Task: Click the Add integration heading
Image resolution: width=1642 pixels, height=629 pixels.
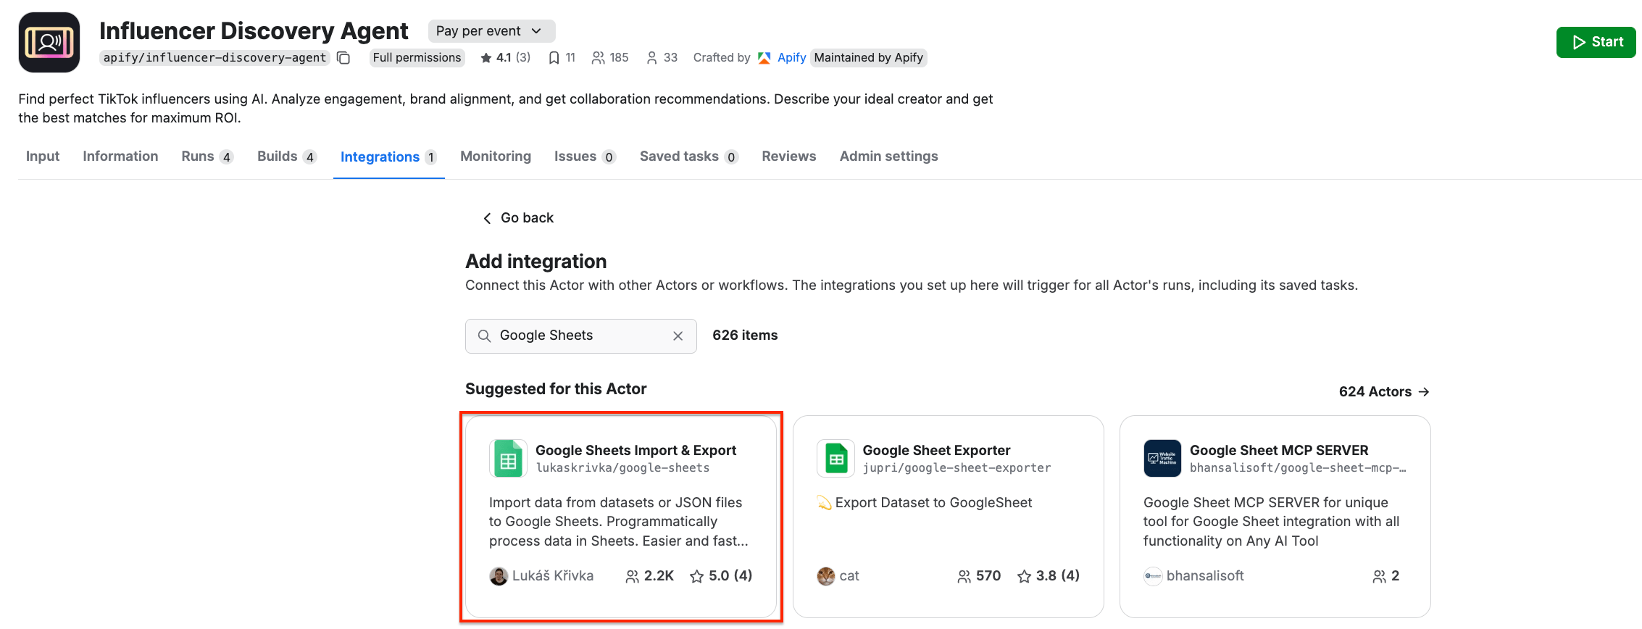Action: pos(536,262)
